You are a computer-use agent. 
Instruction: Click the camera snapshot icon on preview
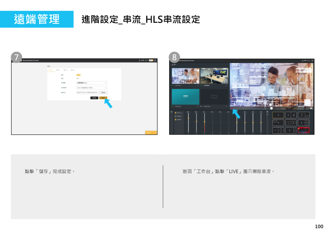311,108
